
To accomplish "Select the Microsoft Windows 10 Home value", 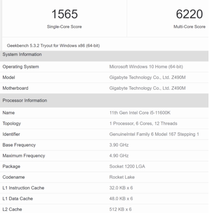I will point(146,67).
